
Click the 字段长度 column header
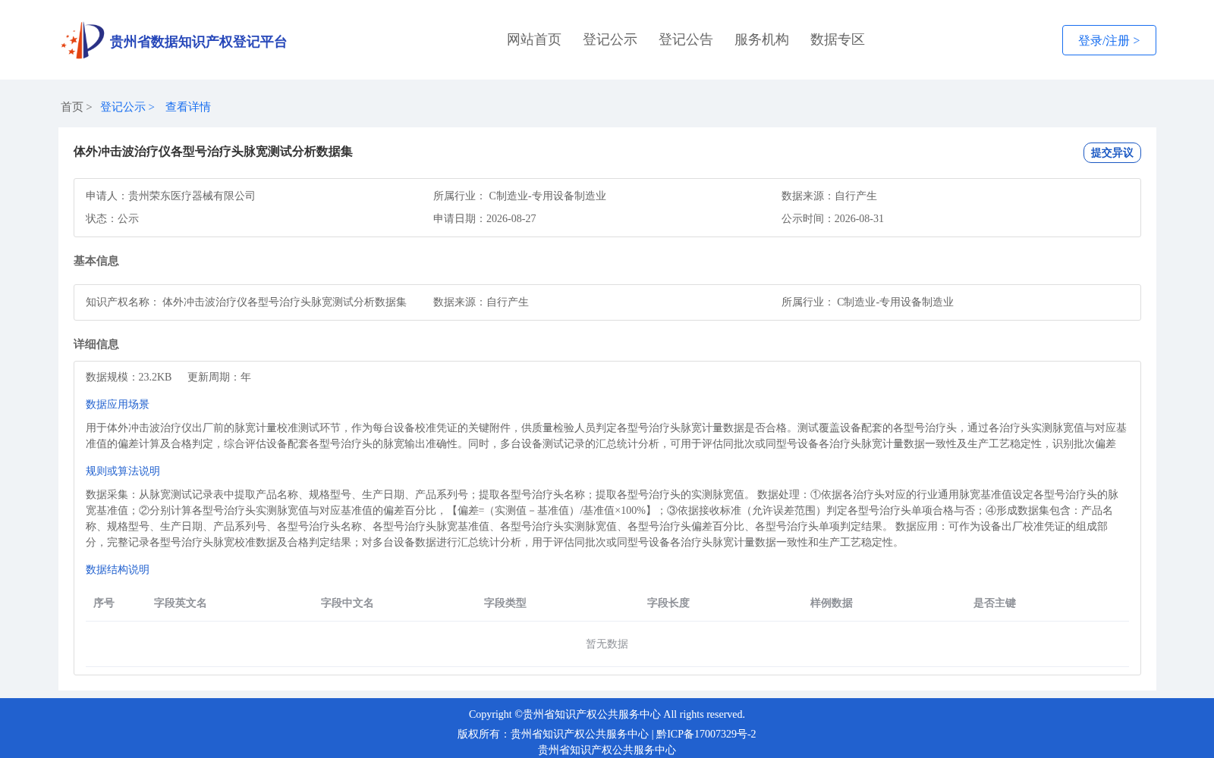click(668, 603)
